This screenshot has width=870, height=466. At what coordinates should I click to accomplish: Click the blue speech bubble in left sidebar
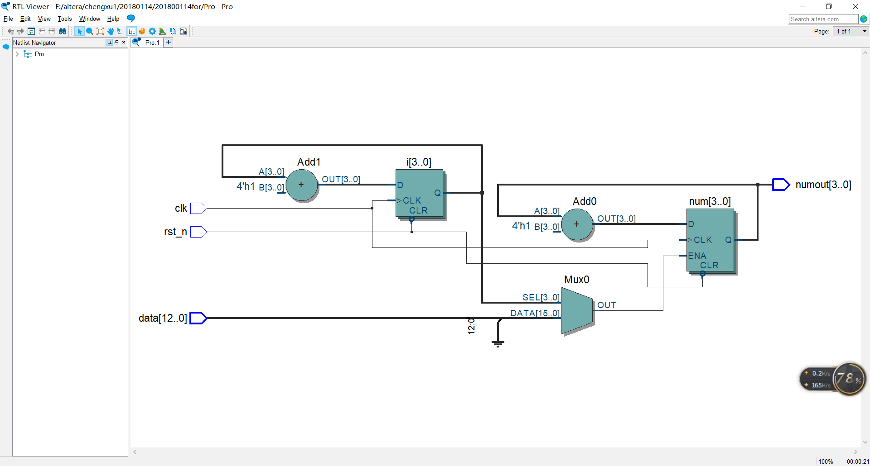click(x=6, y=47)
